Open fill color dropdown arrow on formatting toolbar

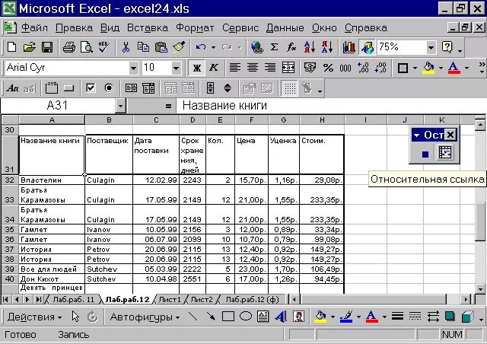tap(441, 68)
